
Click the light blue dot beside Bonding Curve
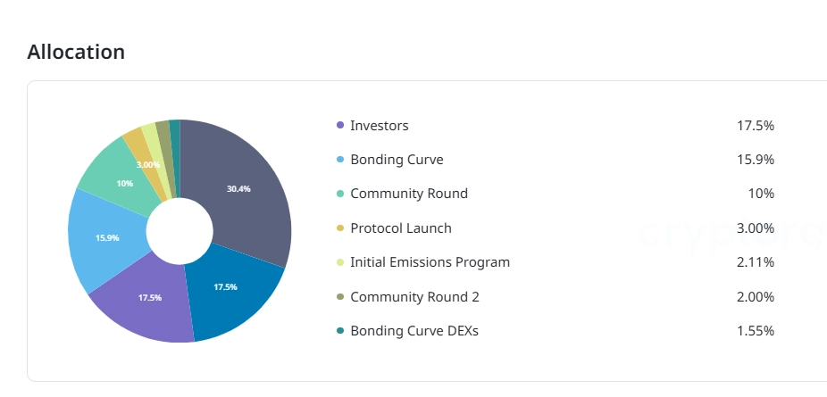pos(340,160)
